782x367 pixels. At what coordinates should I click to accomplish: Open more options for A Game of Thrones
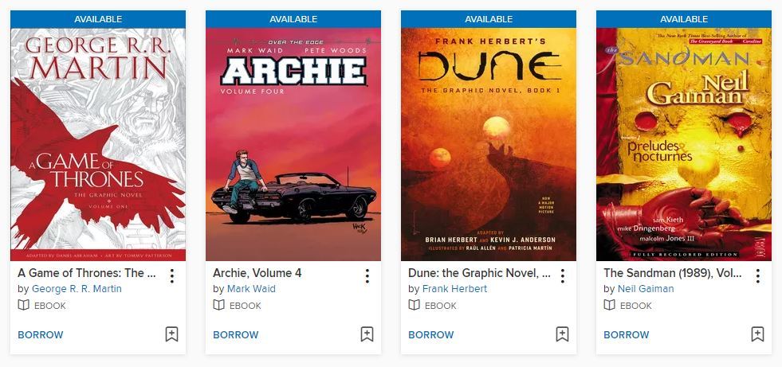point(172,276)
